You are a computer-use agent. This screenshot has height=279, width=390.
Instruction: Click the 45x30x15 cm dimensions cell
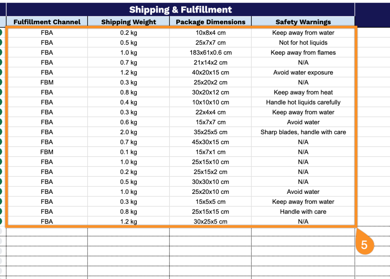(x=211, y=142)
